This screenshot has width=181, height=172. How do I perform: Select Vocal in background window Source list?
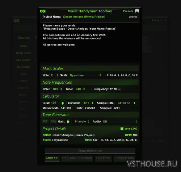(24, 46)
